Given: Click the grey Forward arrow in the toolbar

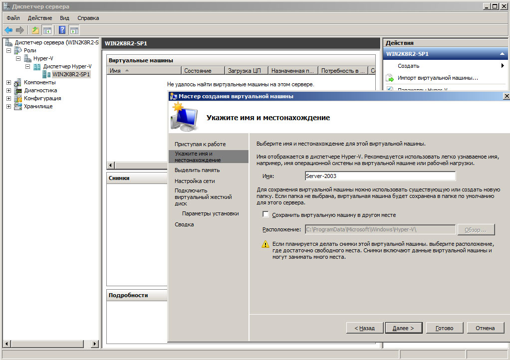Looking at the screenshot, I should tap(20, 30).
